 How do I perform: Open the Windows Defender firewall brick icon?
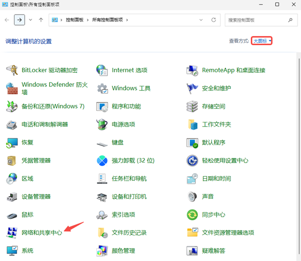coord(12,88)
